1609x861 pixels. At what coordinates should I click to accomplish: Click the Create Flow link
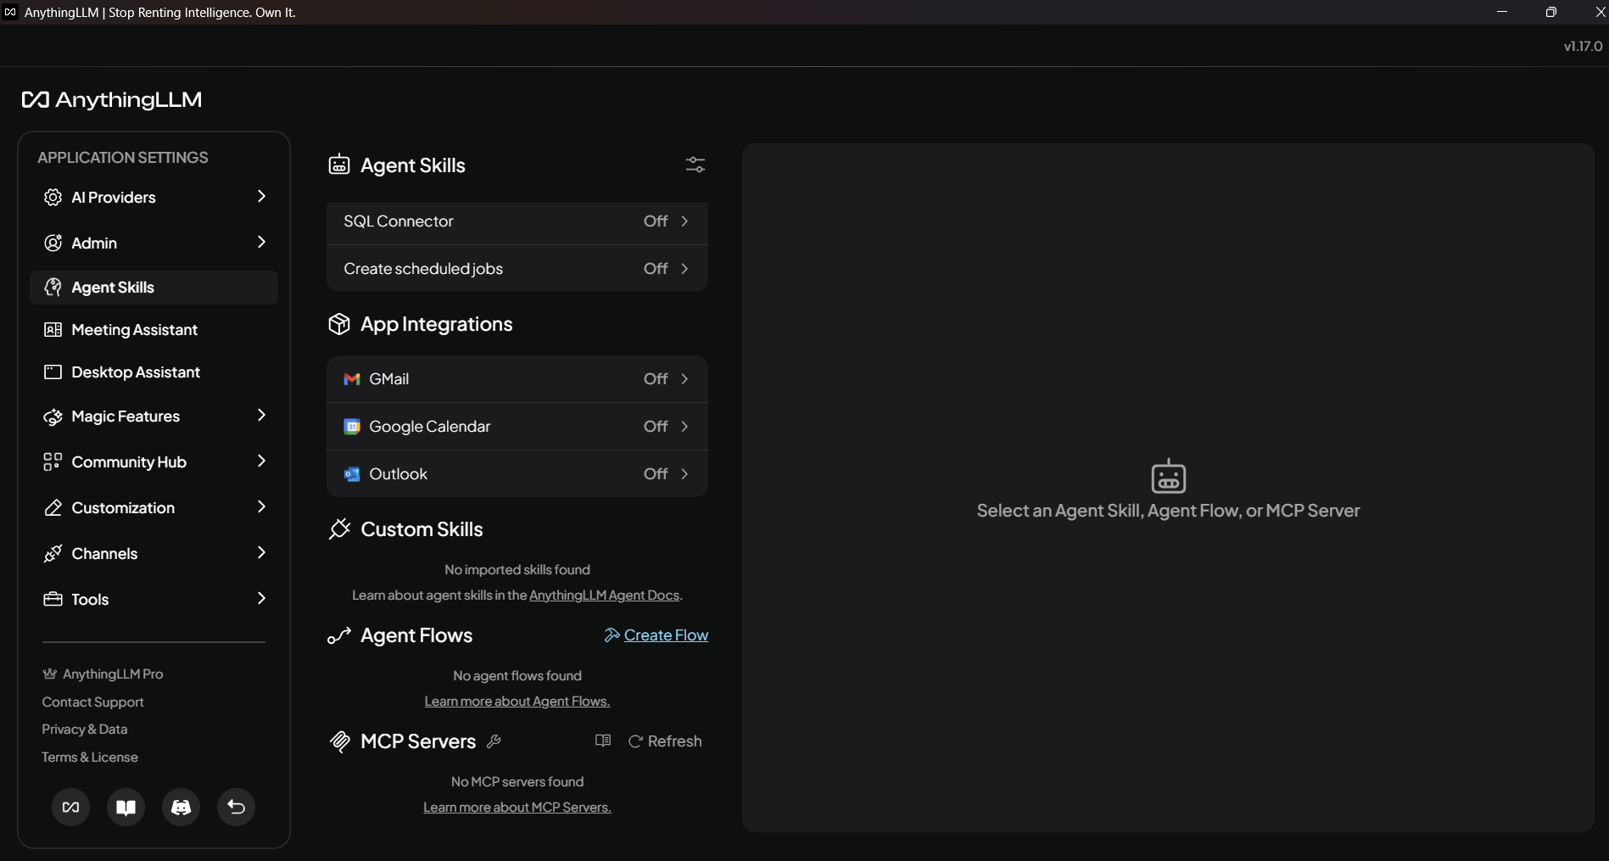click(x=656, y=635)
